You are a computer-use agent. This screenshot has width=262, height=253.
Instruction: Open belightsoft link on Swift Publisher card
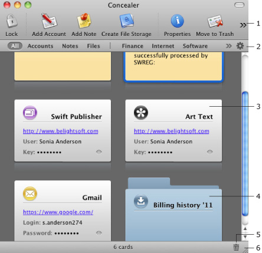pos(61,131)
